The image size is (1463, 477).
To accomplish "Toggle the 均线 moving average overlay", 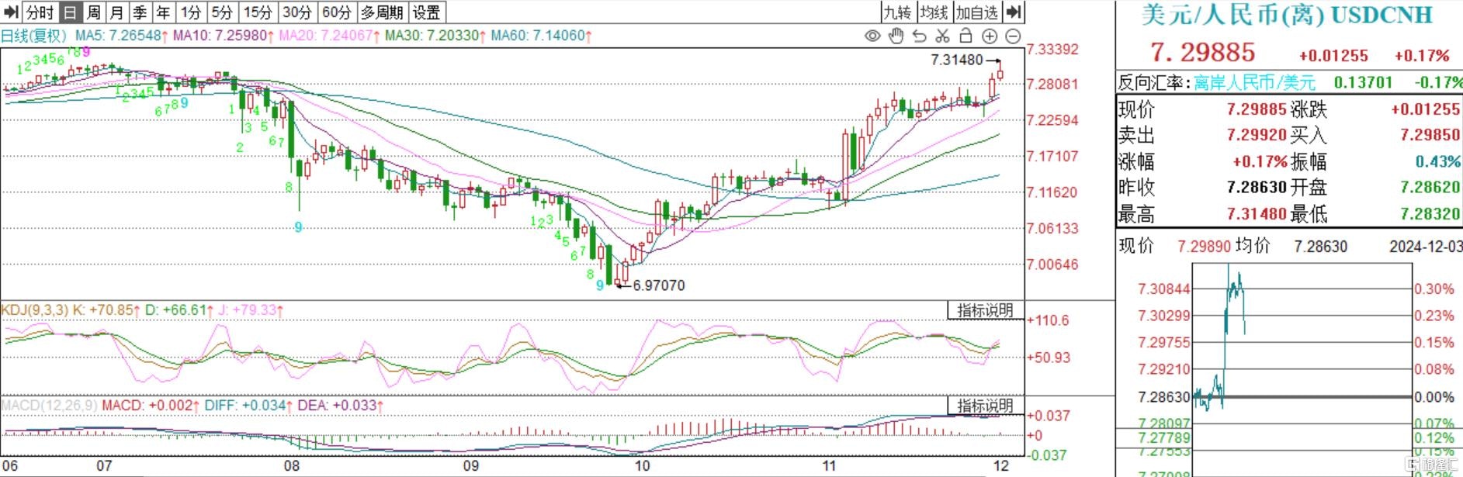I will (x=934, y=12).
